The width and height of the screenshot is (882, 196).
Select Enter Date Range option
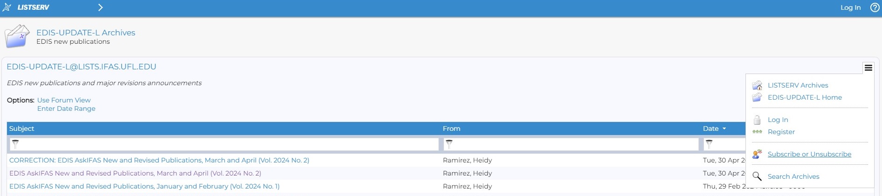(66, 108)
